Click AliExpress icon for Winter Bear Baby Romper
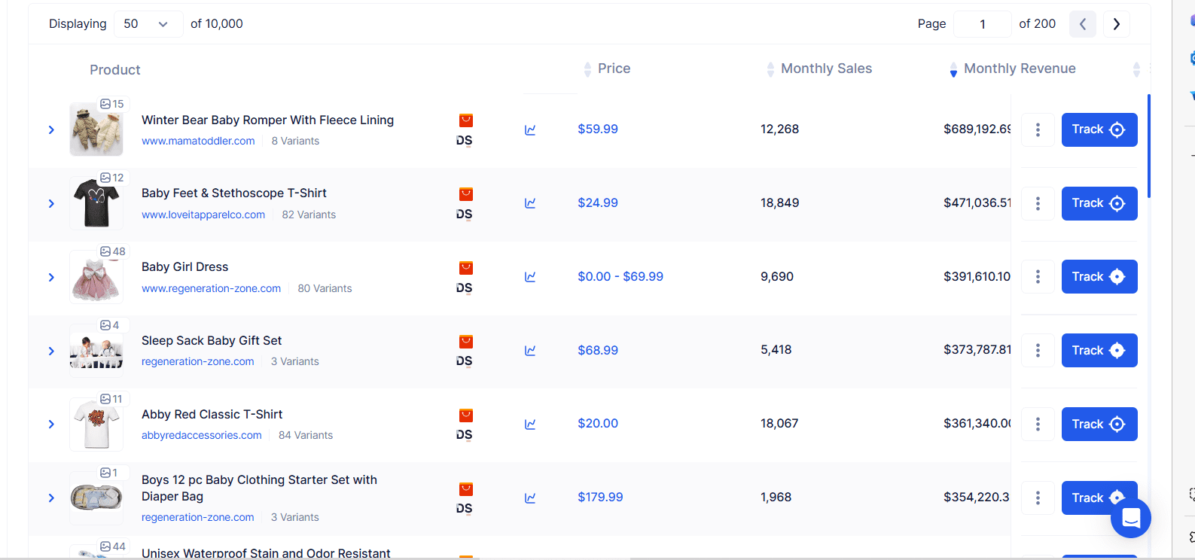This screenshot has height=560, width=1195. point(466,120)
